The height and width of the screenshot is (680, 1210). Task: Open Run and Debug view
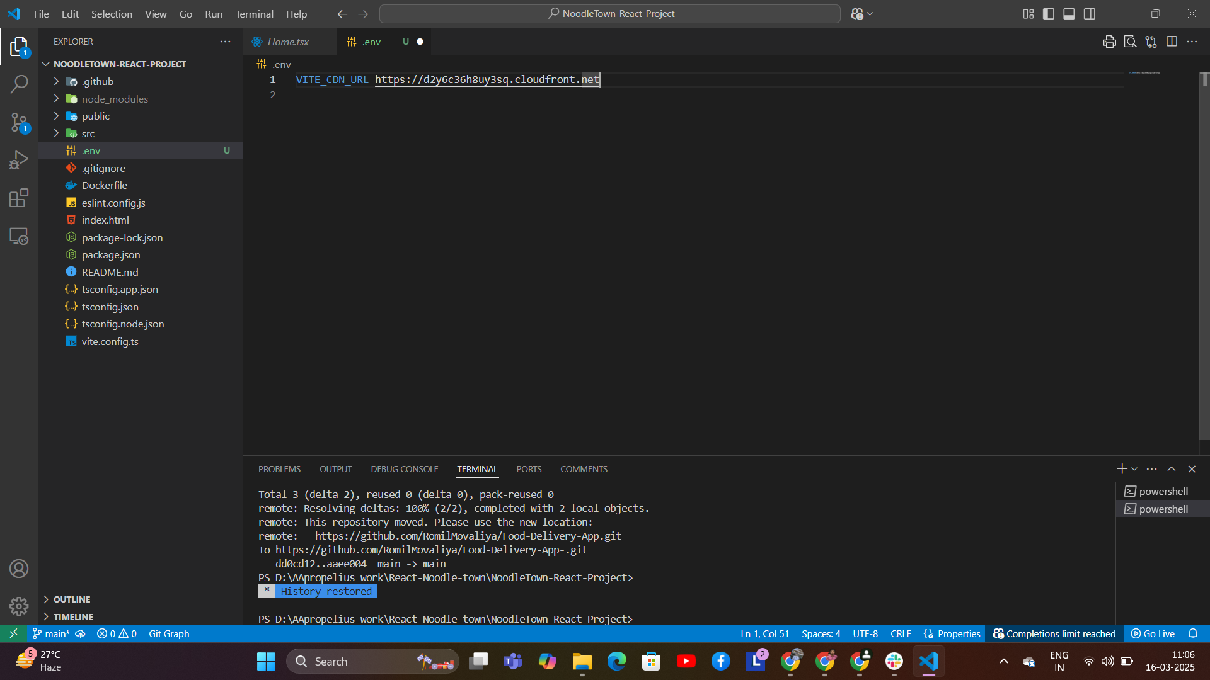click(19, 160)
